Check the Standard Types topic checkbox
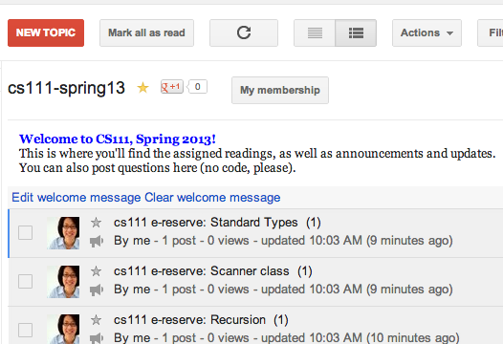 point(26,232)
